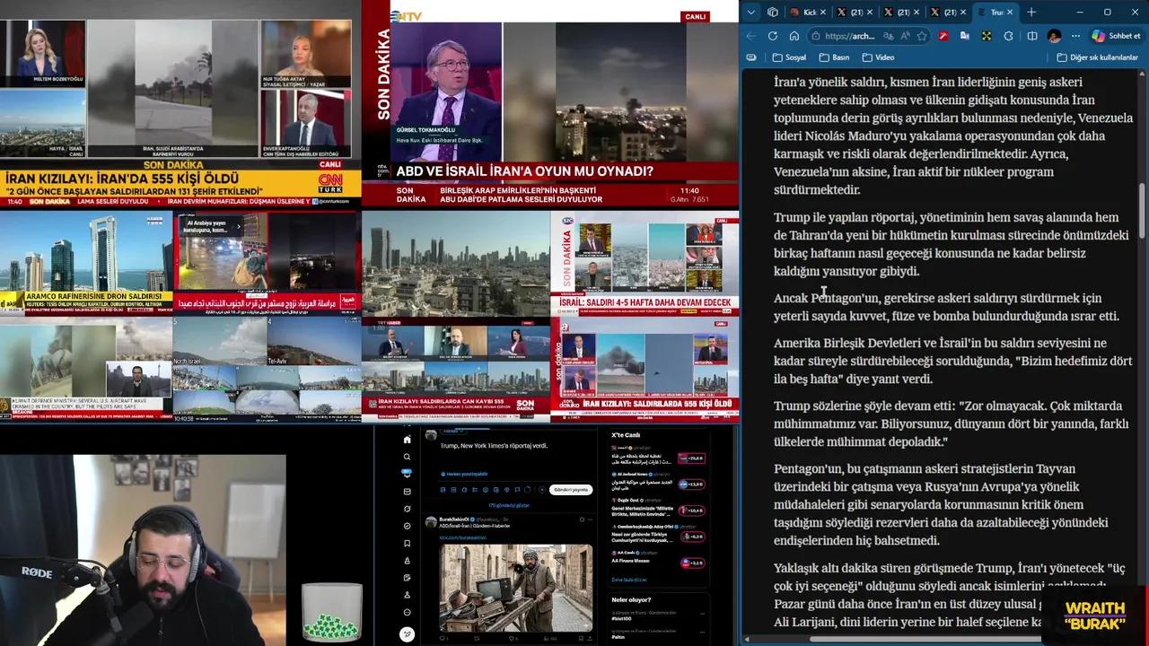Open Edge settings and more menu
Viewport: 1149px width, 646px height.
point(1075,36)
